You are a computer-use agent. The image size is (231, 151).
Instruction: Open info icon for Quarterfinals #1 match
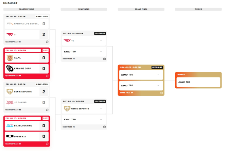(47, 42)
